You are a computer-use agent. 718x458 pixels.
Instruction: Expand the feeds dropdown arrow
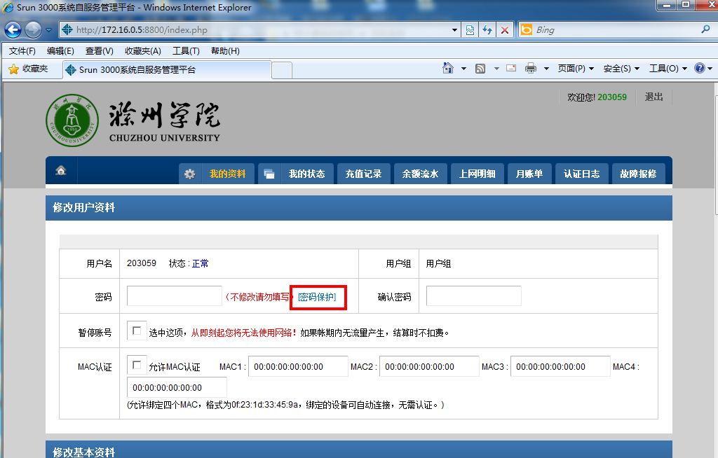tap(496, 69)
